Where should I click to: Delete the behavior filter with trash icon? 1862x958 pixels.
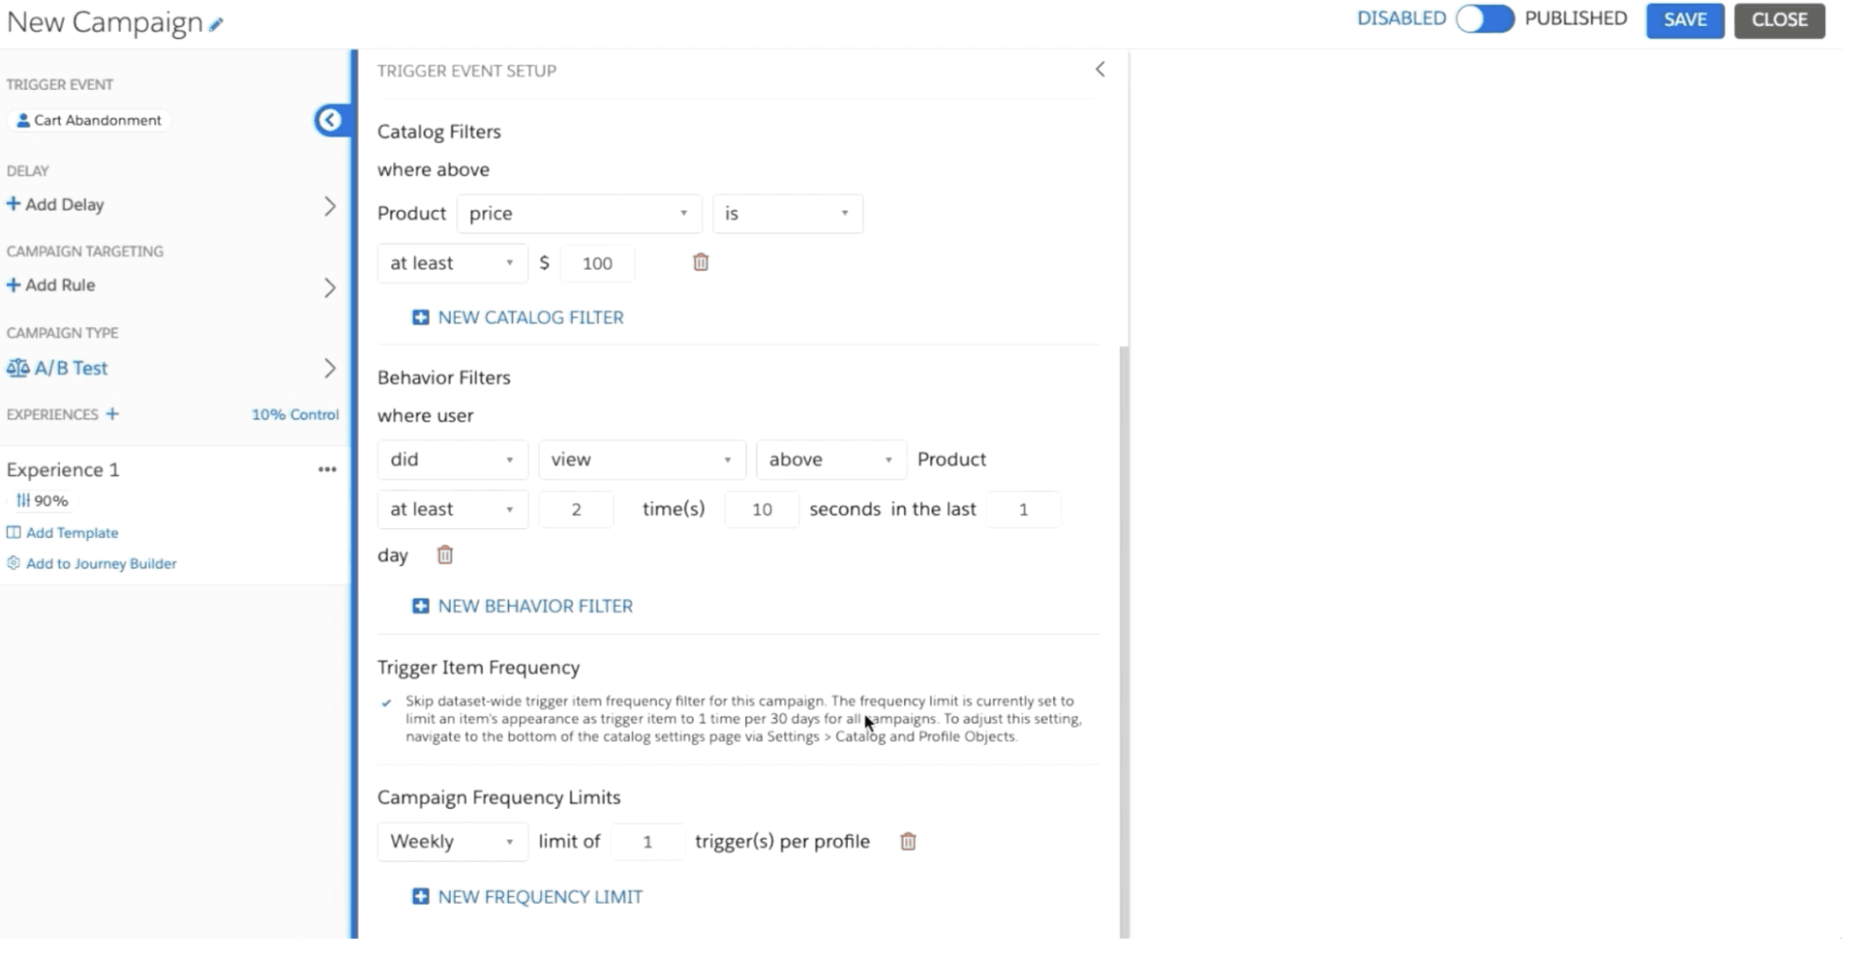(x=444, y=554)
